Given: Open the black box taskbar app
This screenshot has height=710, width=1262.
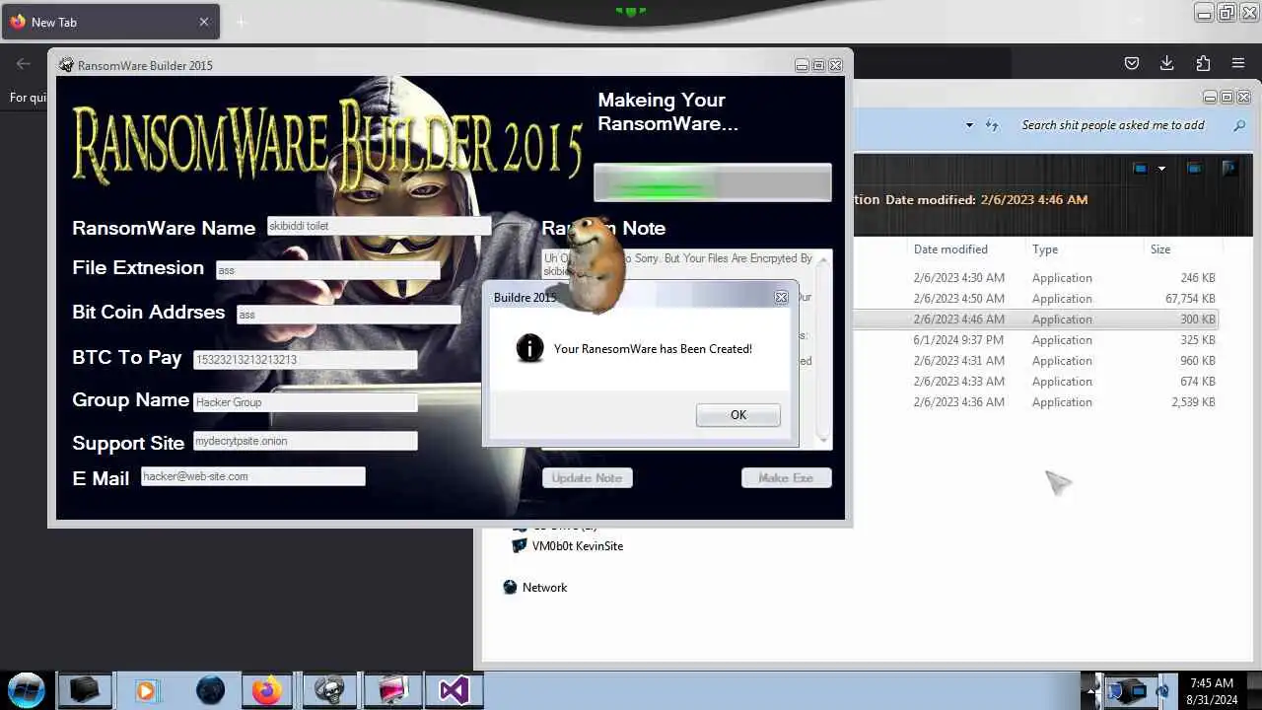Looking at the screenshot, I should pyautogui.click(x=84, y=689).
